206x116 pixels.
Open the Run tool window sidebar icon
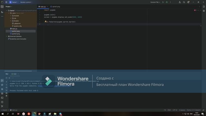coord(2,81)
